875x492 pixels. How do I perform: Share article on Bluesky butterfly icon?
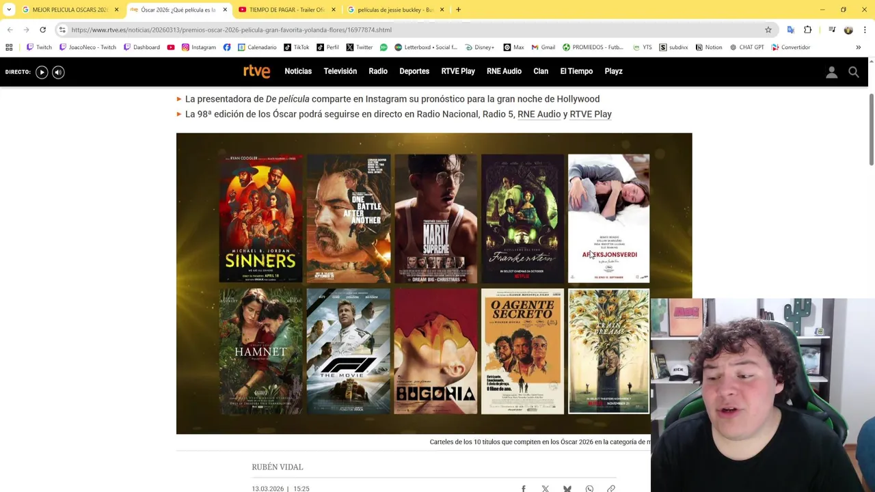[x=567, y=489]
